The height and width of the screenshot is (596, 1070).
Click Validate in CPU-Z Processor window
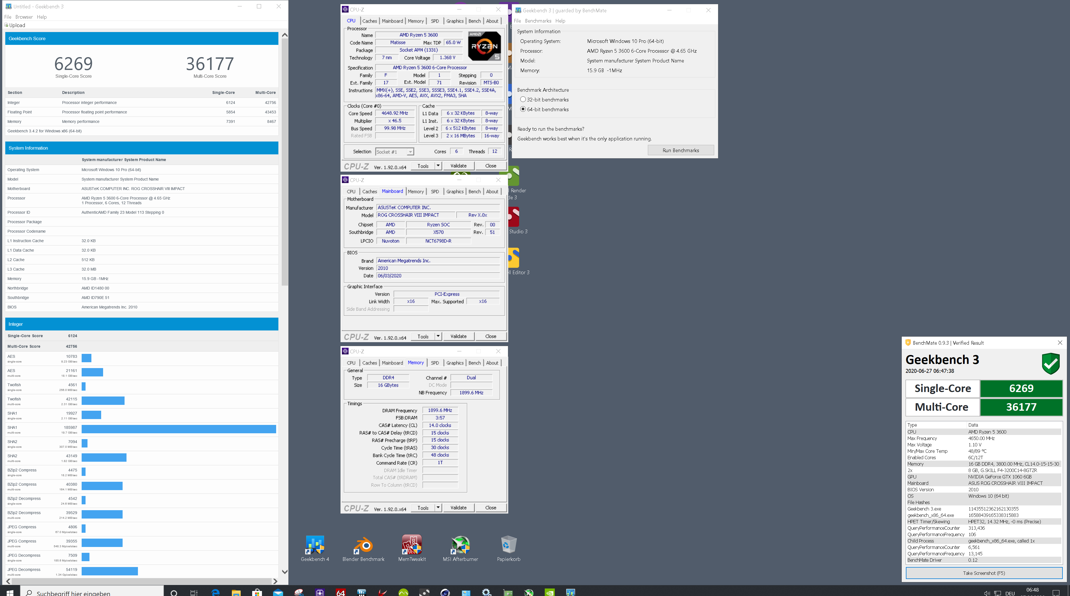[x=458, y=165]
